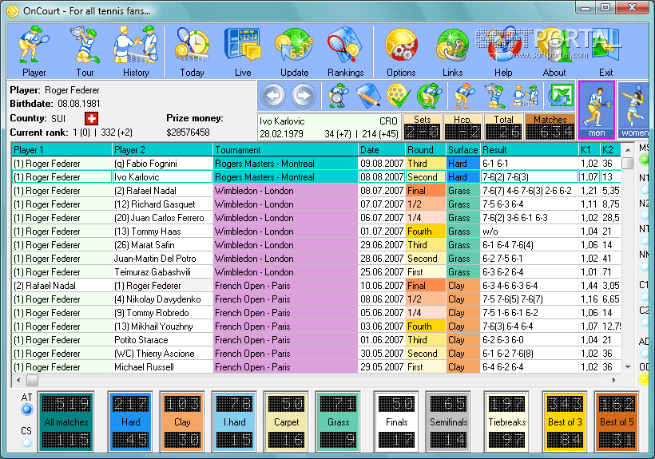Viewport: 655px width, 459px height.
Task: Open the History head-to-head icon
Action: click(136, 51)
